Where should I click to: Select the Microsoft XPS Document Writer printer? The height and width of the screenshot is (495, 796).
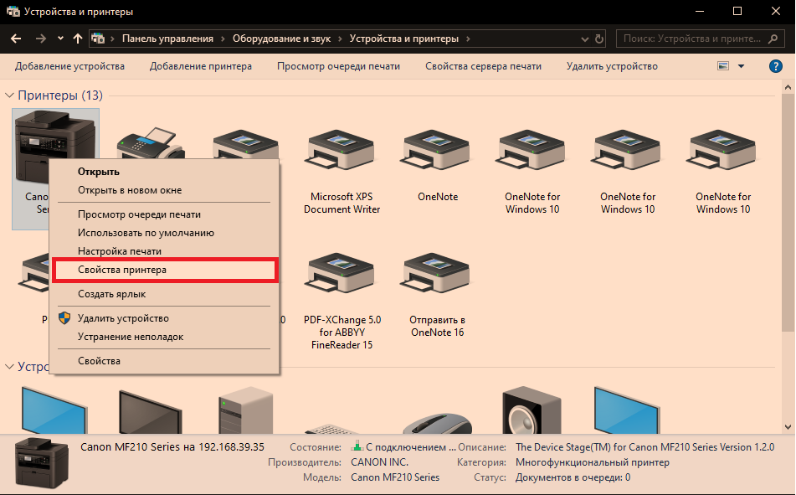[x=342, y=172]
